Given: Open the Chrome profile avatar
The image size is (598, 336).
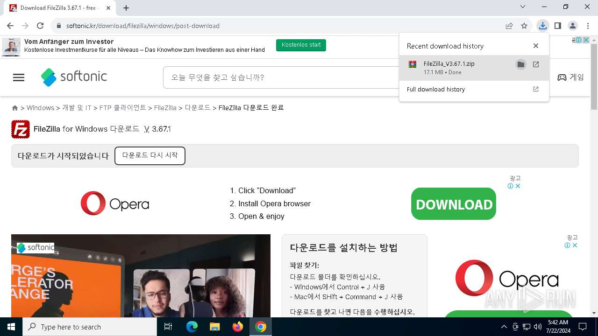Looking at the screenshot, I should tap(572, 26).
